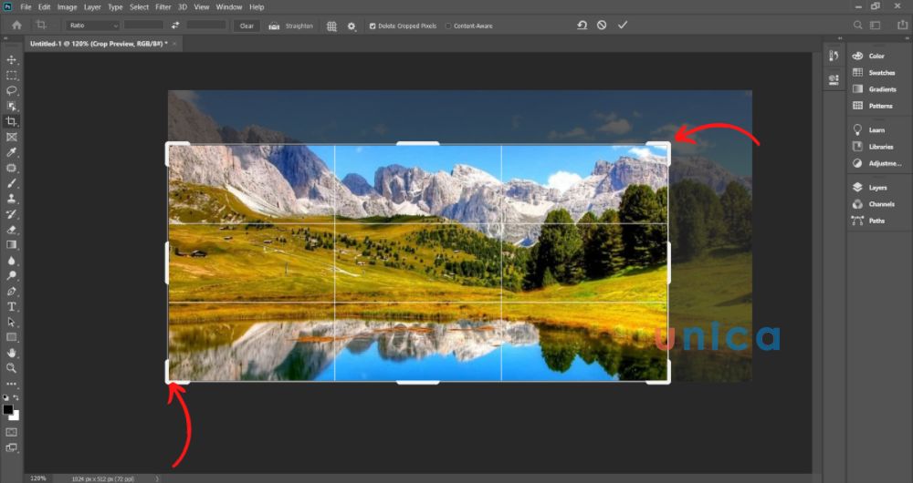Viewport: 913px width, 483px height.
Task: Click the Clear button
Action: tap(247, 26)
